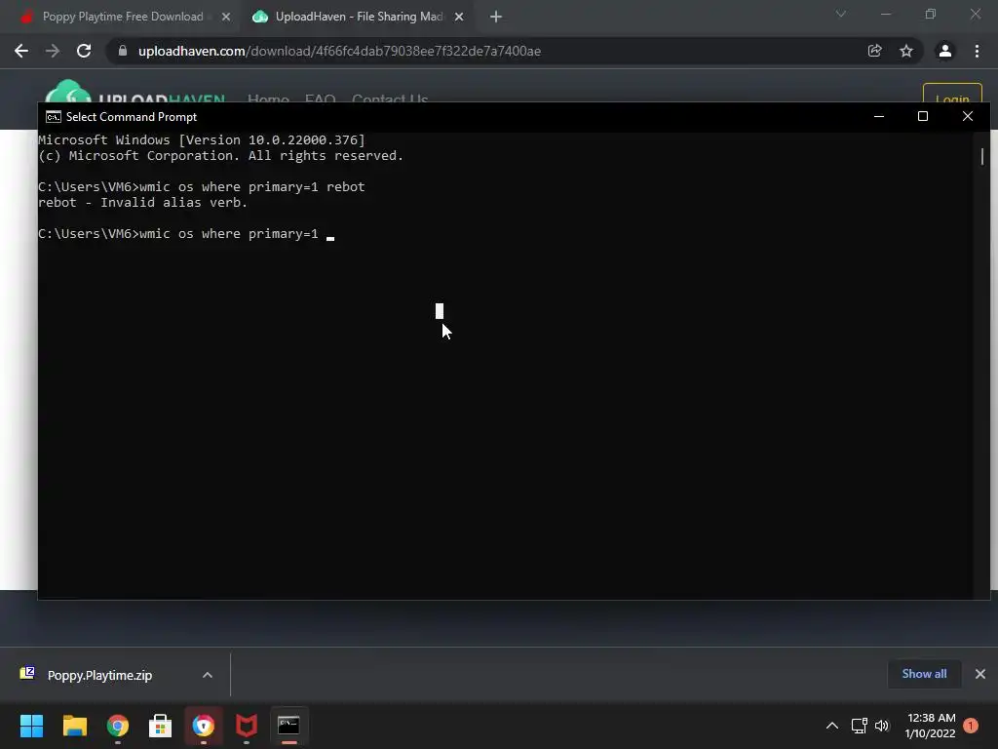Close the Poppy Playtime tab
This screenshot has height=749, width=998.
click(x=226, y=18)
